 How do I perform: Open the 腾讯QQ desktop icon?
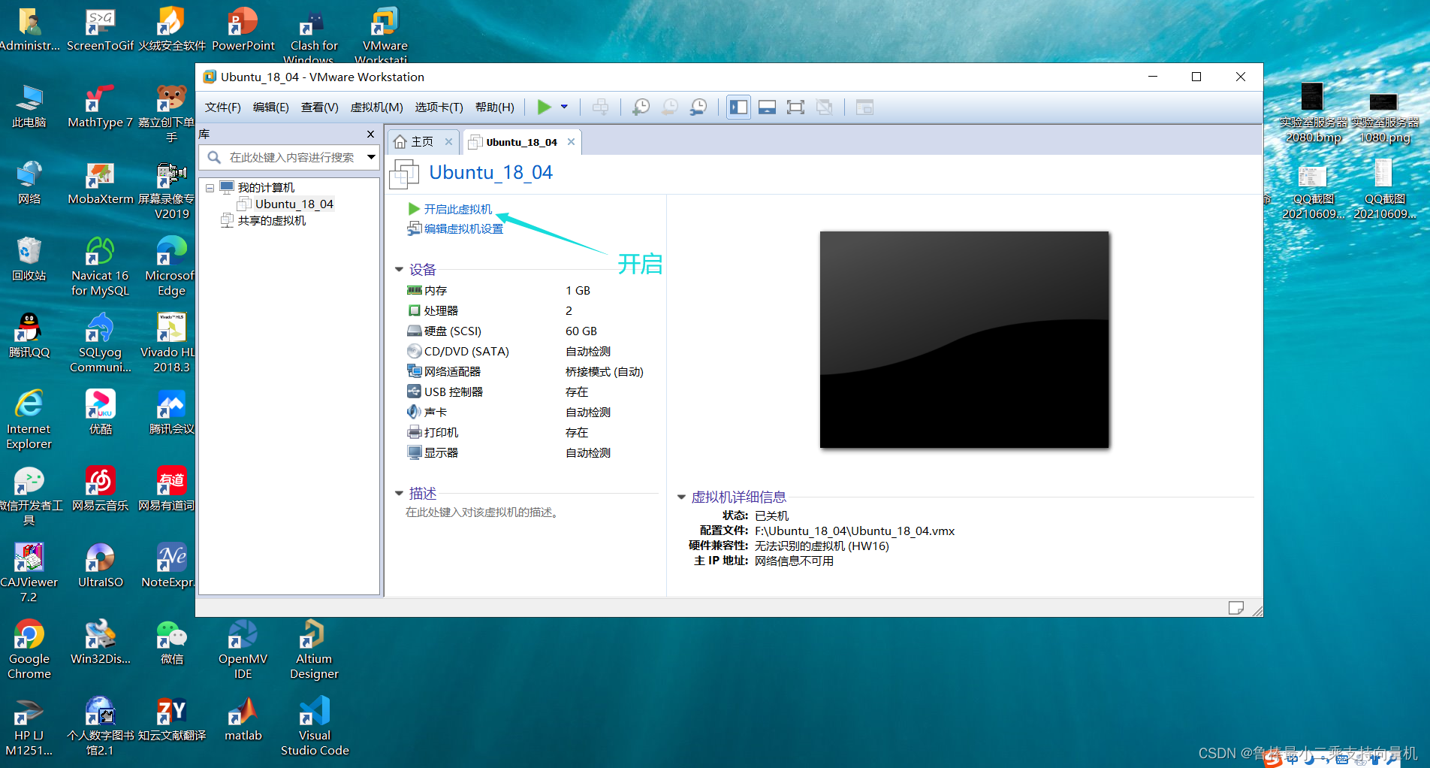[29, 336]
